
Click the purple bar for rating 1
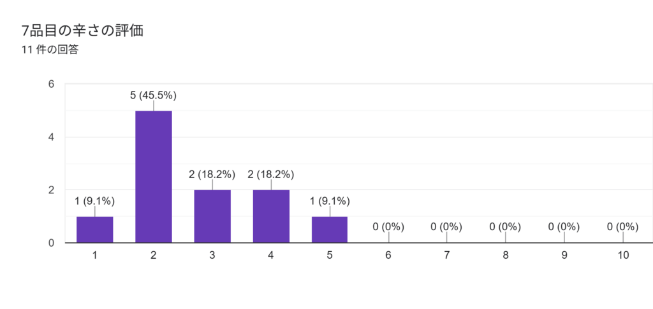[95, 230]
